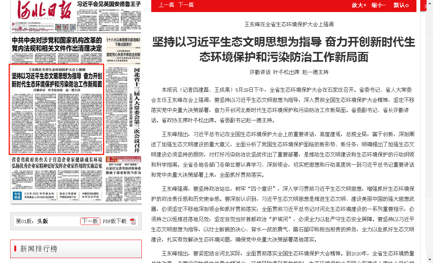Viewport: 433px width, 263px height.
Task: Shrink text with 缩小-
Action: [378, 5]
